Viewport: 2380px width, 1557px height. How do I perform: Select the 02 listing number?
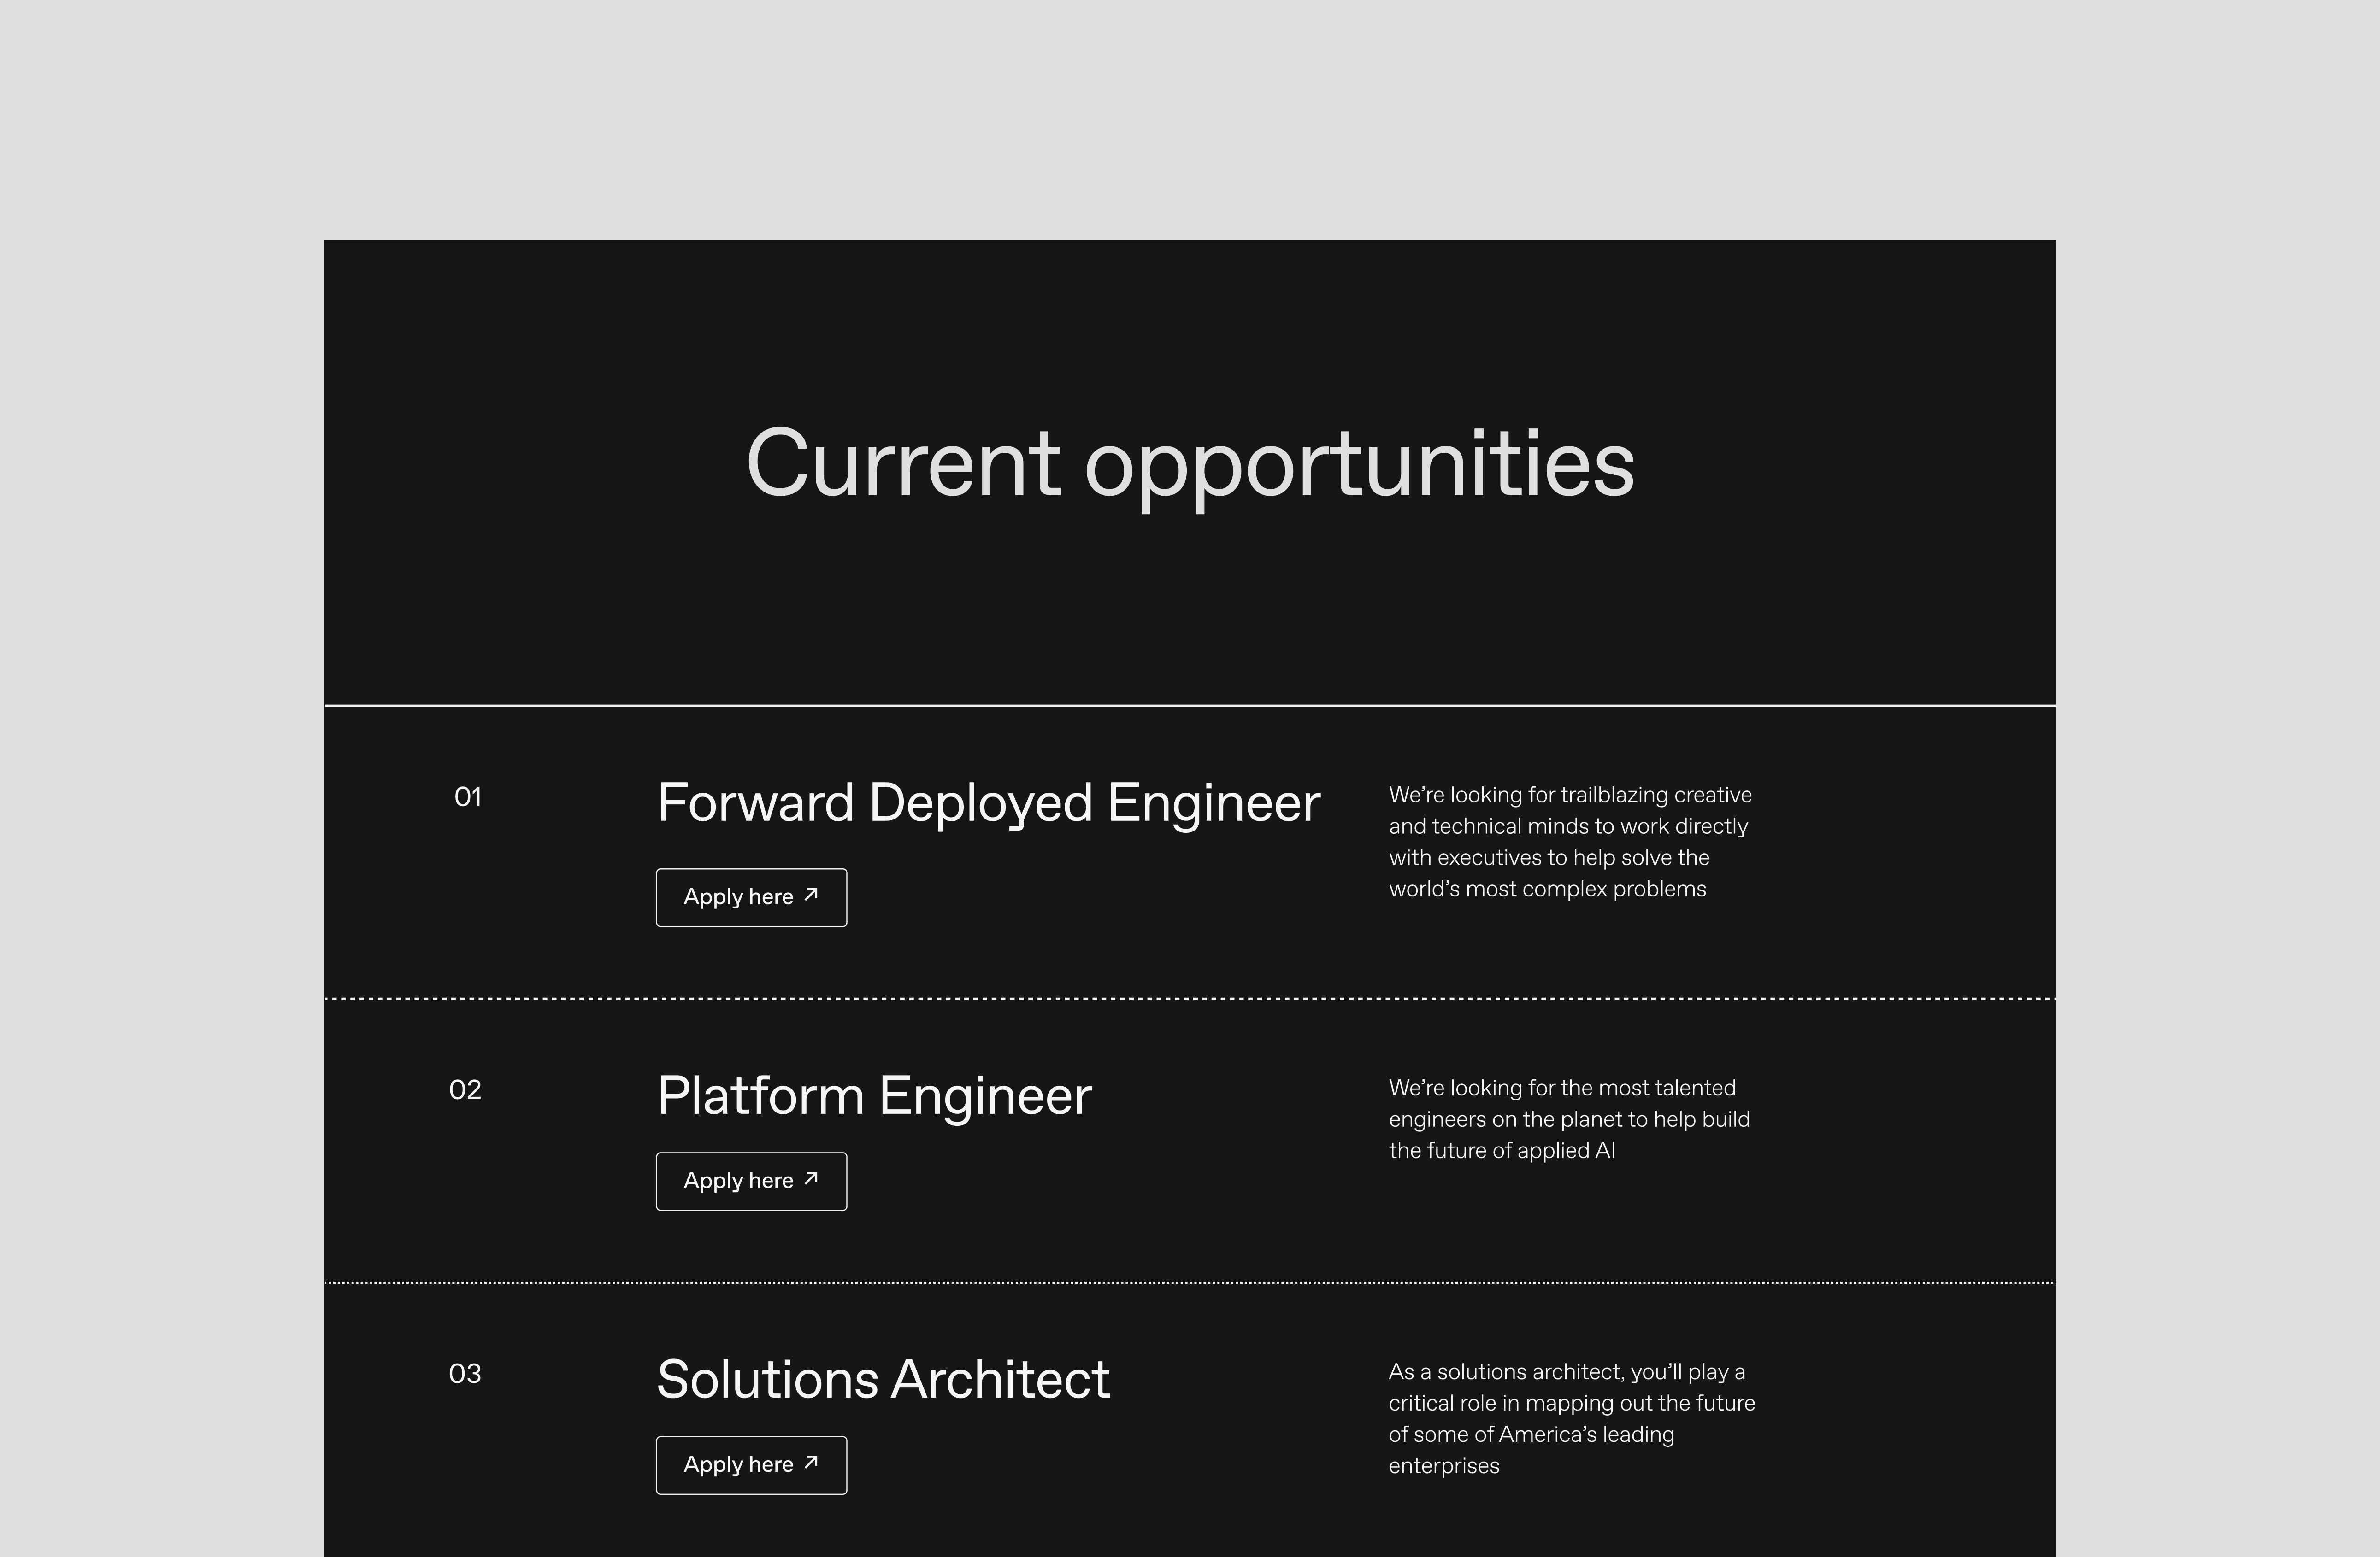coord(465,1090)
